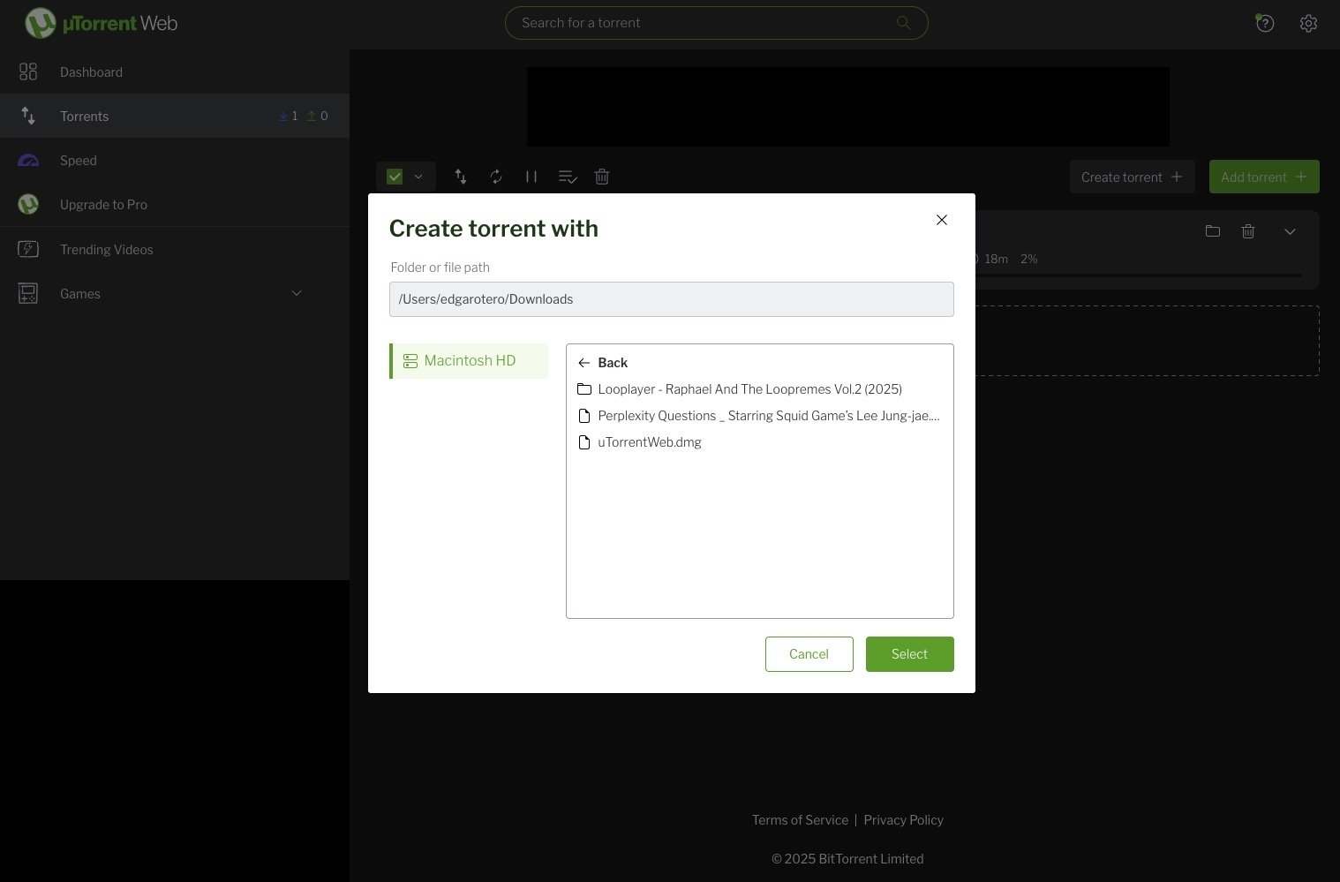Viewport: 1340px width, 882px height.
Task: Click the Upgrade to Pro logo icon
Action: (28, 204)
